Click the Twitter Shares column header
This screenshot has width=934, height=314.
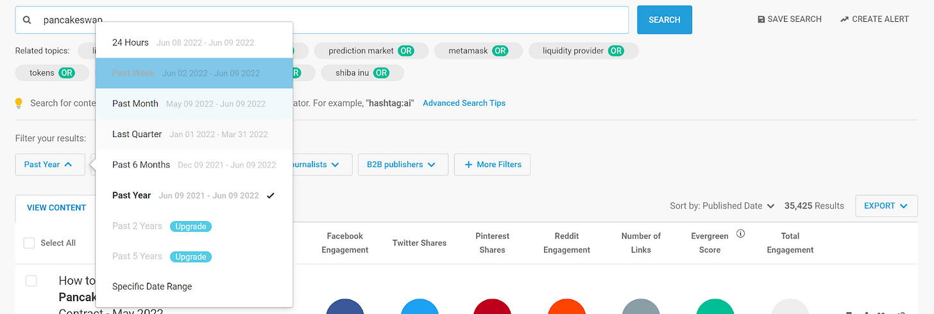420,243
